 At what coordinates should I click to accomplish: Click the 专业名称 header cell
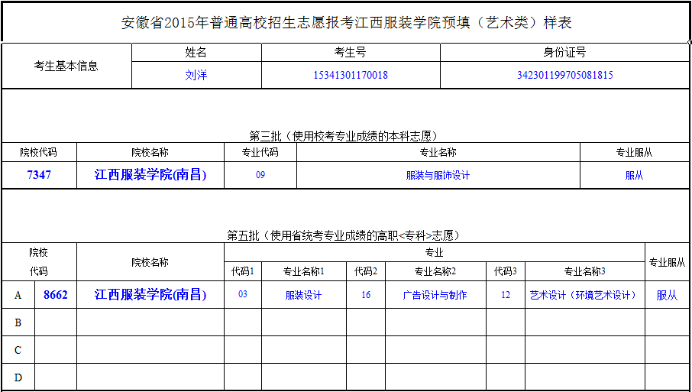click(x=438, y=152)
